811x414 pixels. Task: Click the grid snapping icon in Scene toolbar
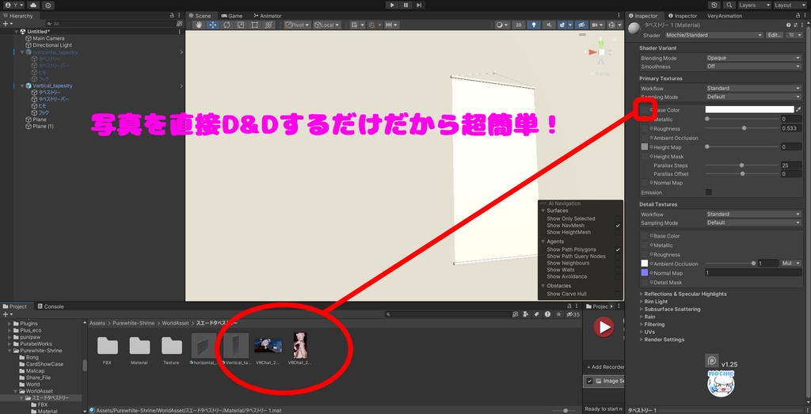[x=354, y=25]
